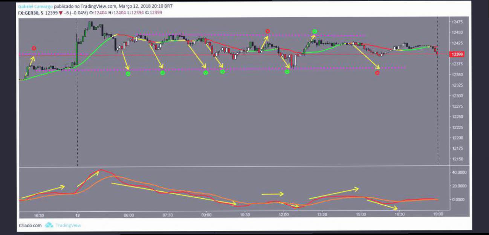
Task: Click the red circle marker at bottom right
Action: pos(377,73)
